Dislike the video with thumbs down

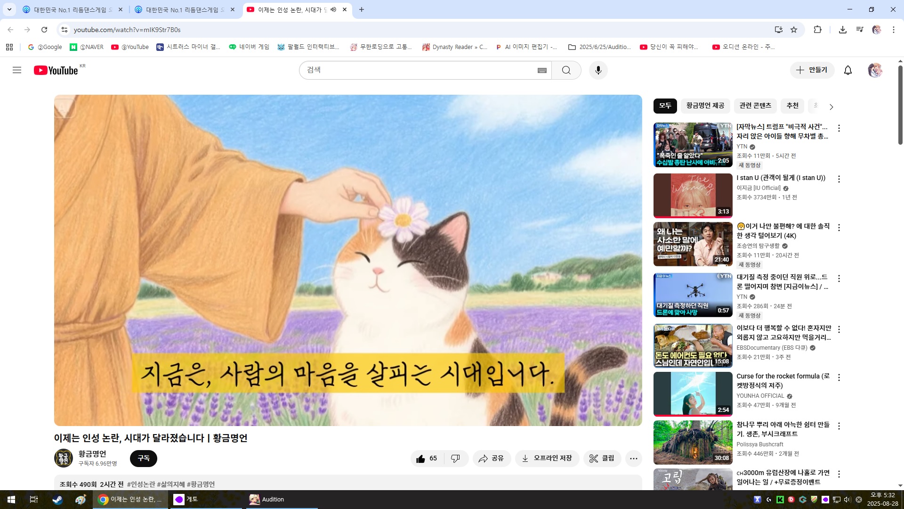(455, 458)
